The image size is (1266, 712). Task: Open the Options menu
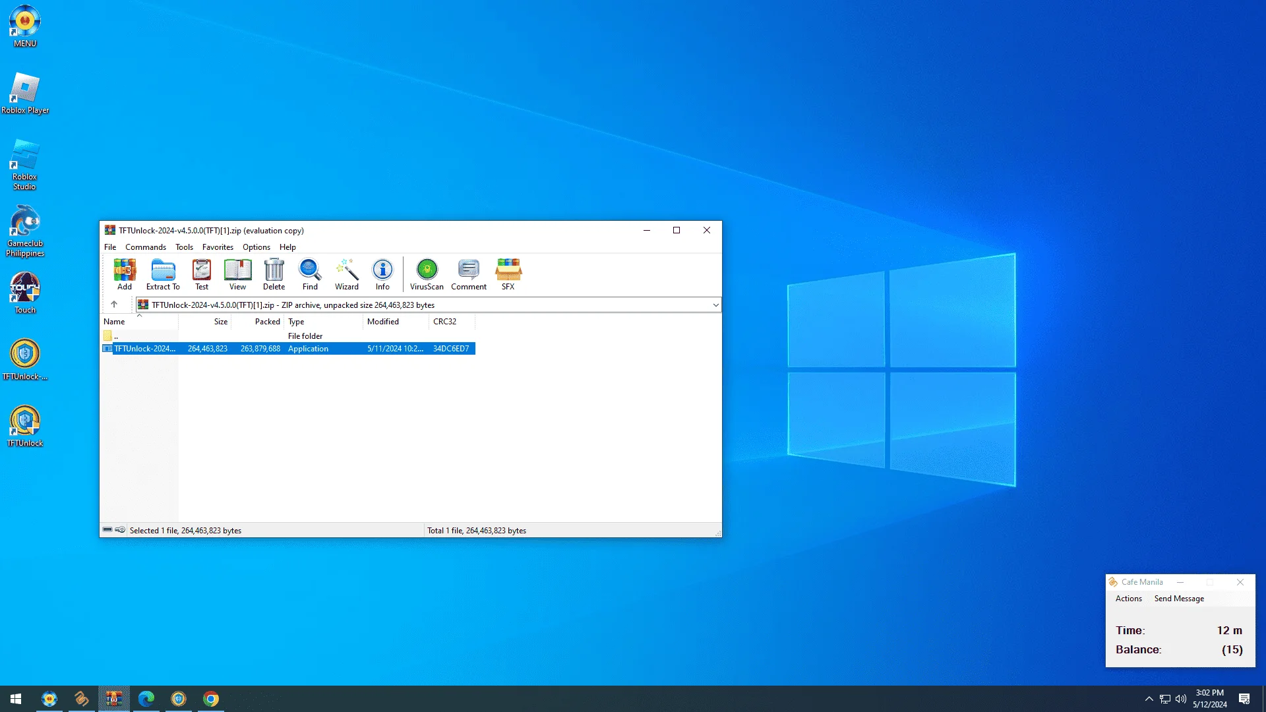256,247
